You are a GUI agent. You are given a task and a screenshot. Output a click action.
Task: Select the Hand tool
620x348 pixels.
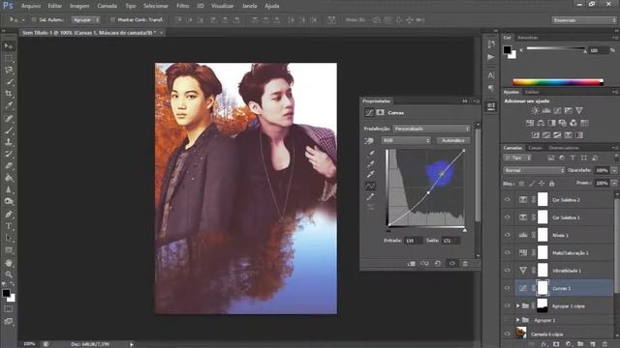(x=9, y=263)
